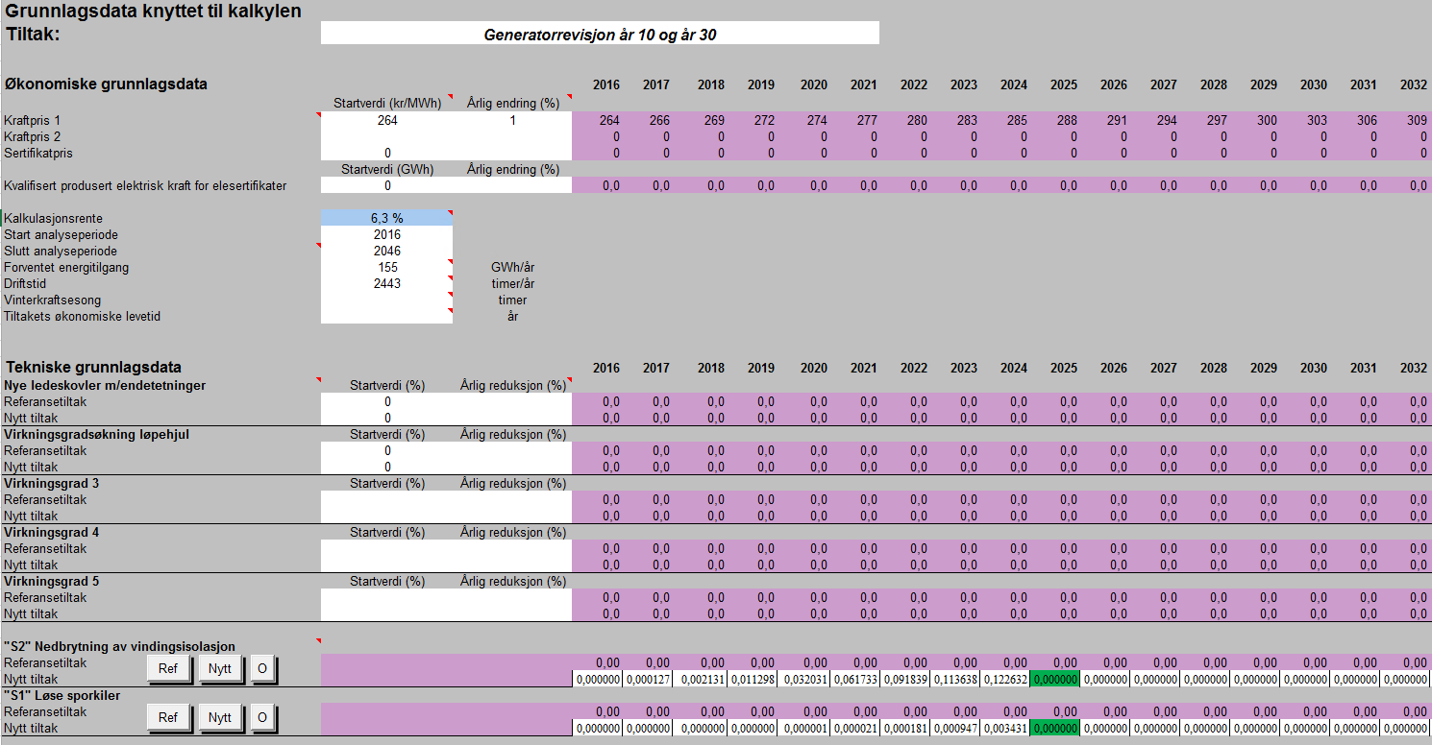Click the 0,000181 value in S1 Nytt tiltak

pyautogui.click(x=905, y=728)
